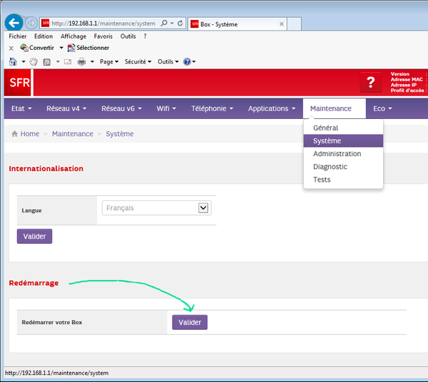Expand the Réseau v4 navigation menu

tap(66, 108)
